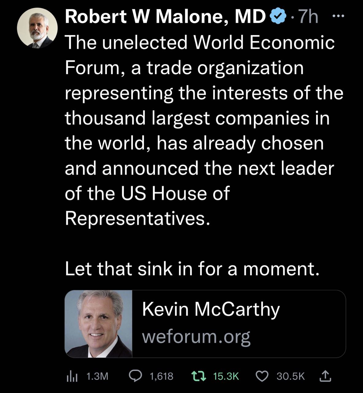The image size is (363, 393).
Task: Click the blue verified badge
Action: [277, 16]
